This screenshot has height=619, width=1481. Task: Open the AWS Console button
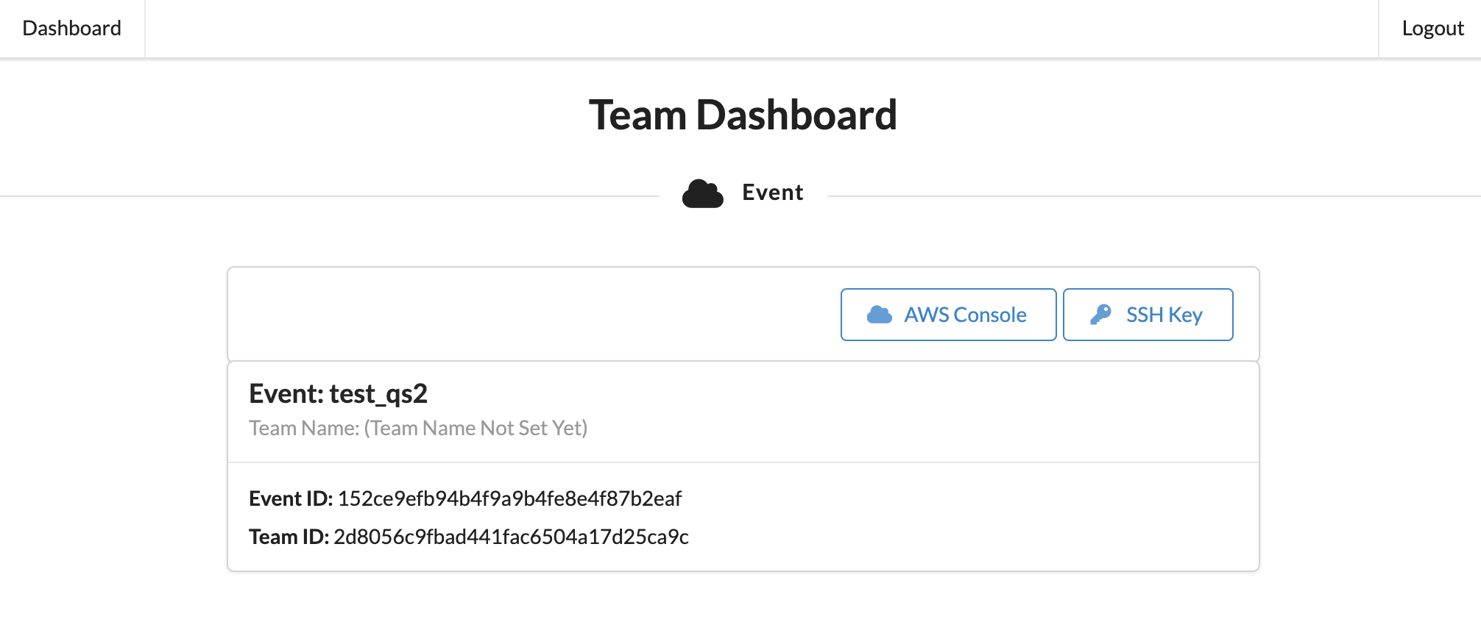(948, 315)
